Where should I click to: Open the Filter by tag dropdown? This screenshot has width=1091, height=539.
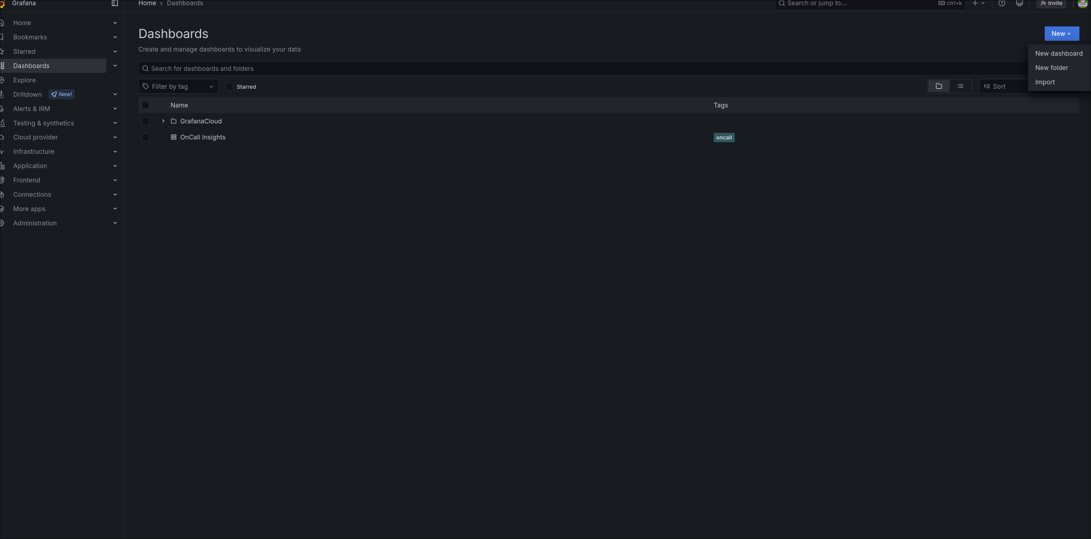pos(178,86)
